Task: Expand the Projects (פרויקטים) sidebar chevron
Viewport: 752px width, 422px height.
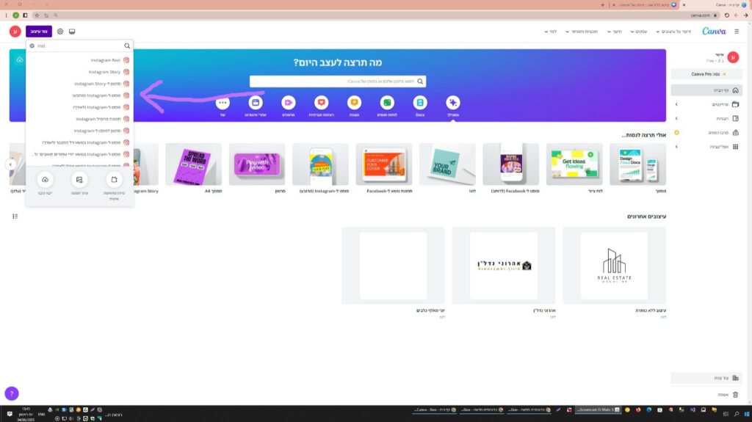Action: click(676, 104)
